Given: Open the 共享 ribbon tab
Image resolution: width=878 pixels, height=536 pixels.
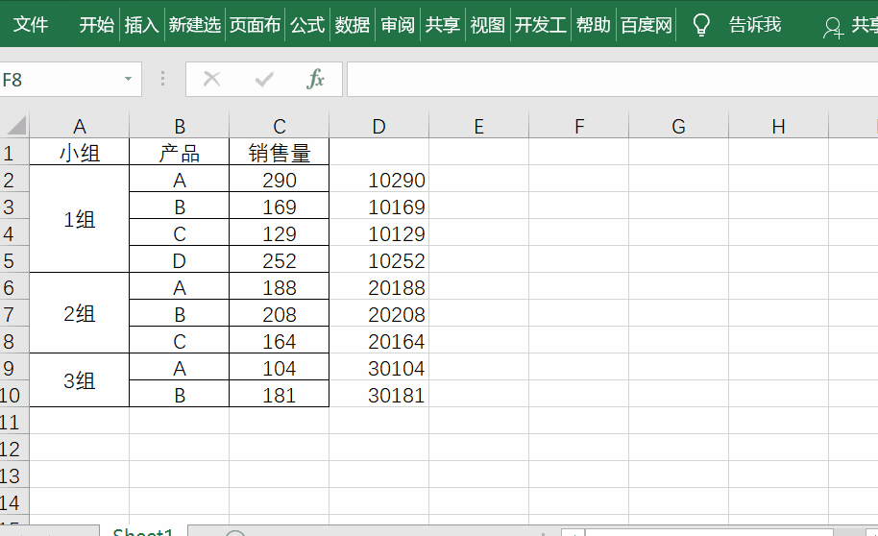Looking at the screenshot, I should click(442, 25).
